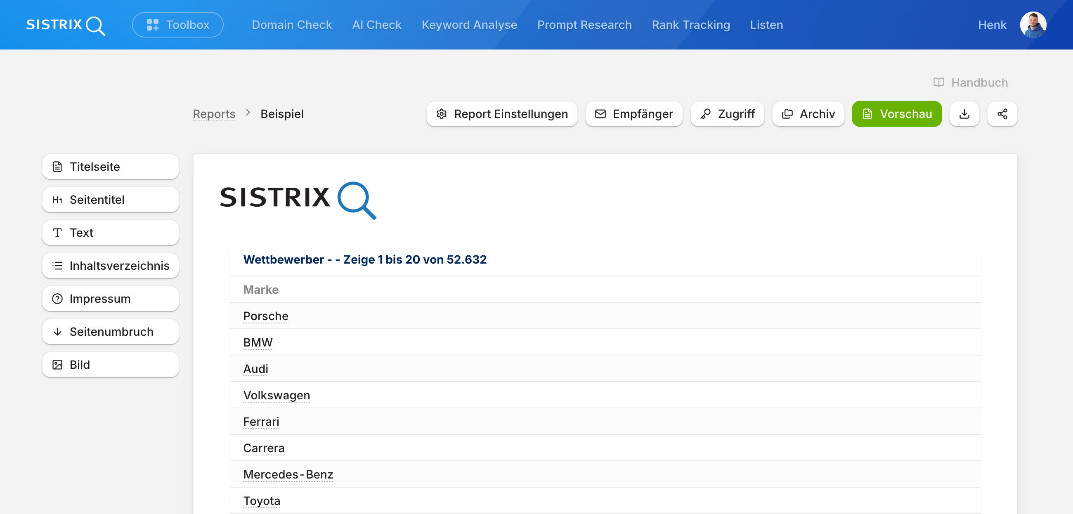The image size is (1073, 514).
Task: Click the SISTRIX logo in header
Action: [66, 26]
